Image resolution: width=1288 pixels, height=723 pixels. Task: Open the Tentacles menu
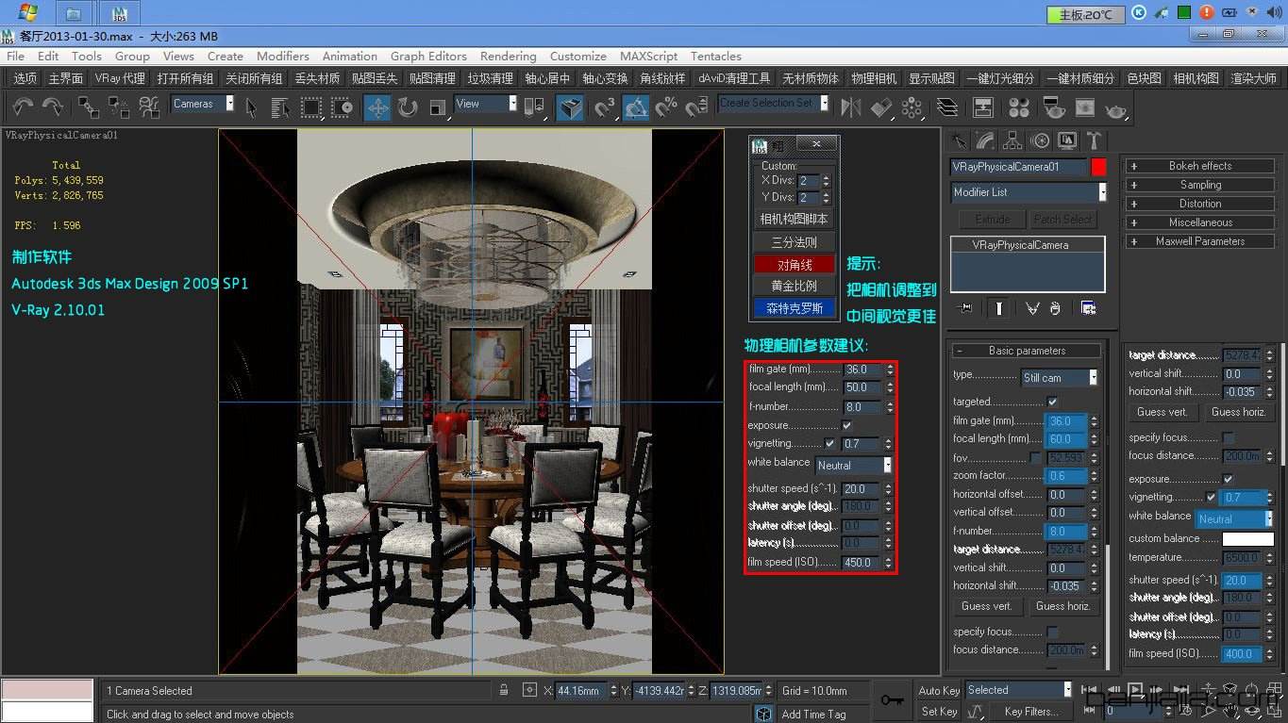[716, 56]
